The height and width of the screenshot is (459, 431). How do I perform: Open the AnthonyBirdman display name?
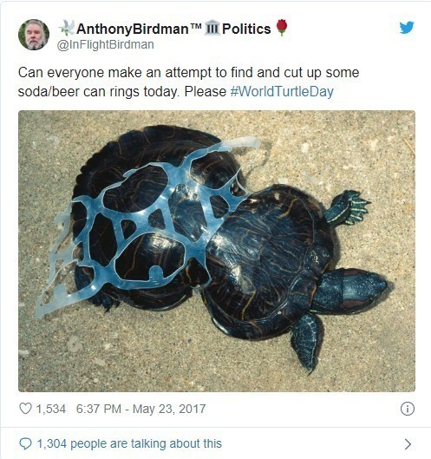click(133, 29)
